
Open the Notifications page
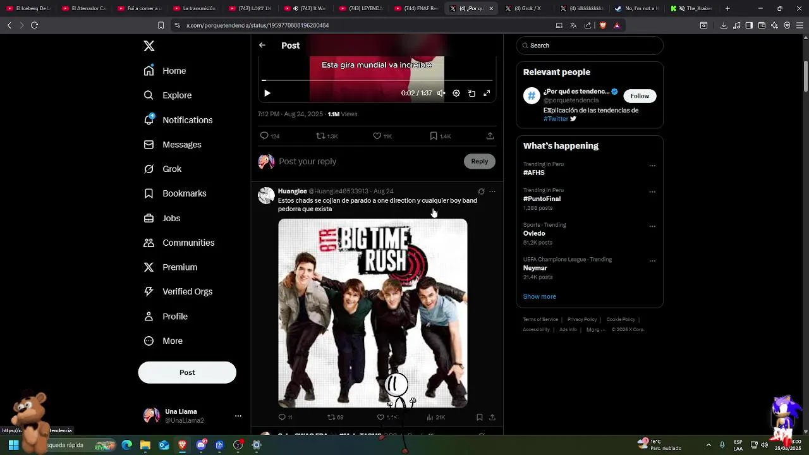178,120
